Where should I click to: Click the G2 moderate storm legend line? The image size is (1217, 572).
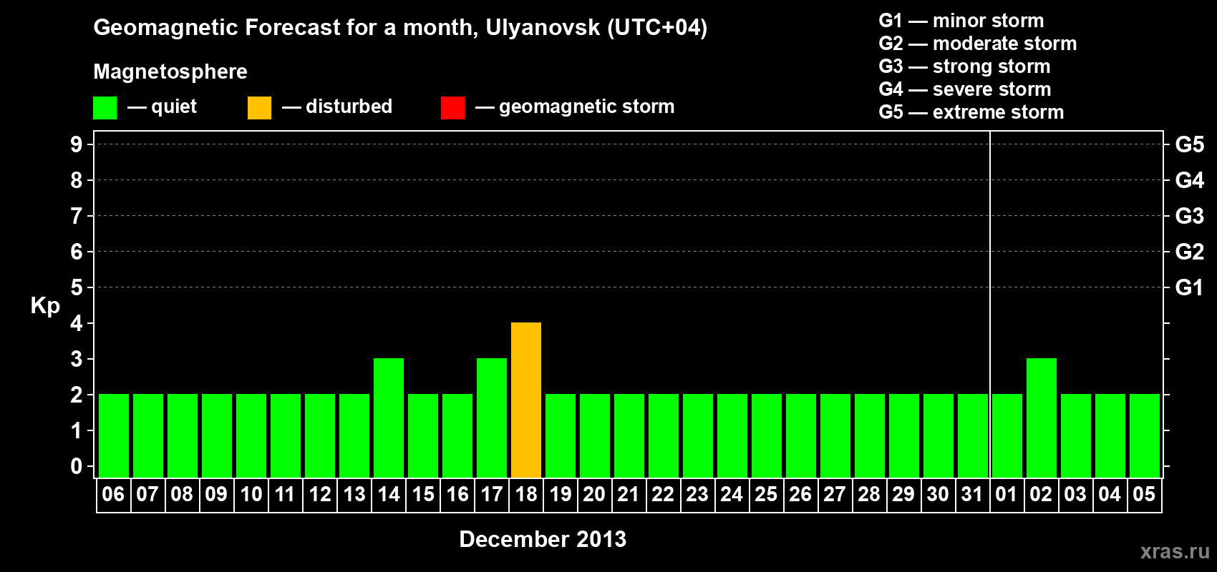pyautogui.click(x=978, y=44)
